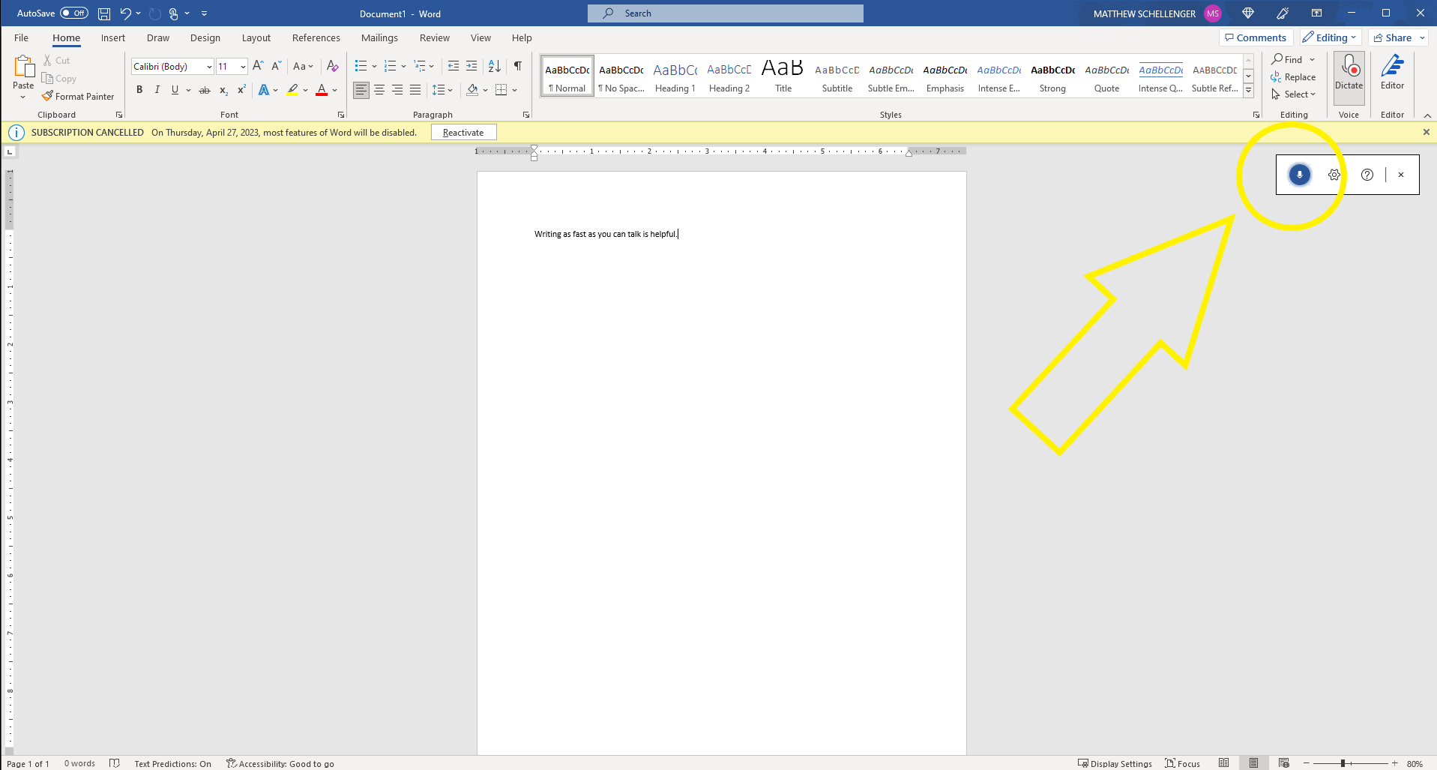This screenshot has width=1437, height=770.
Task: Click the Paste clipboard icon
Action: (23, 67)
